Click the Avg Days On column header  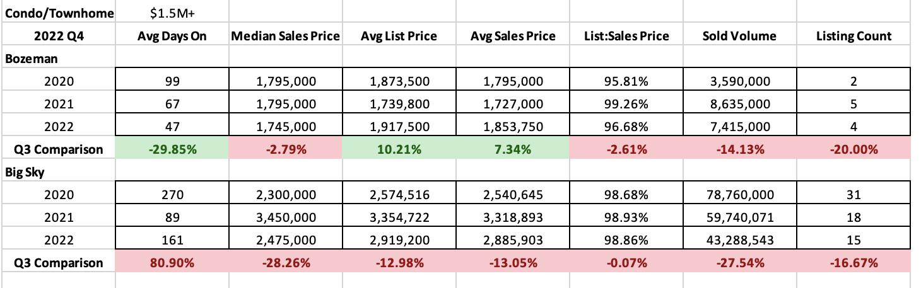172,36
